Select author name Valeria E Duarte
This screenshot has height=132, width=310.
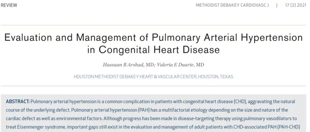(x=175, y=65)
